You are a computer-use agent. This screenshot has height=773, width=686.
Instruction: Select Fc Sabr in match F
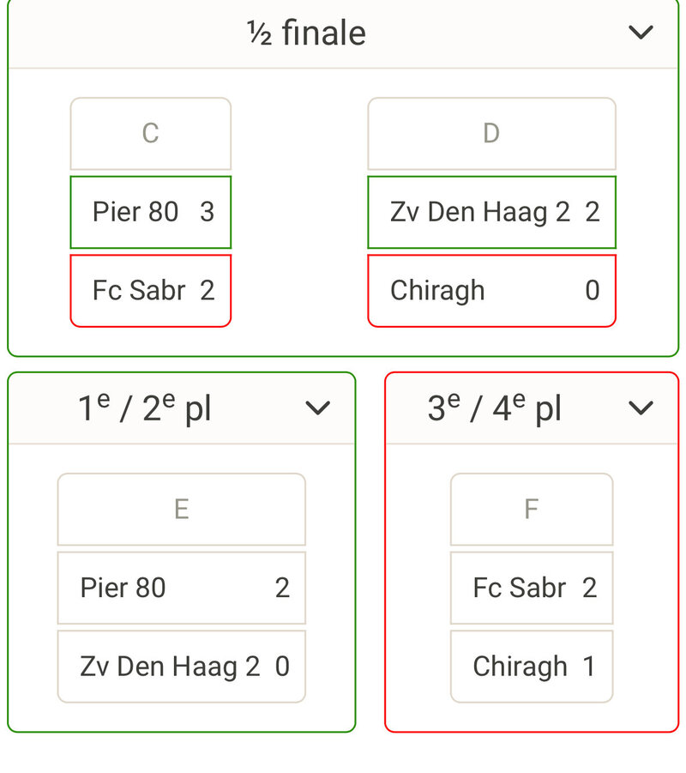click(x=519, y=588)
